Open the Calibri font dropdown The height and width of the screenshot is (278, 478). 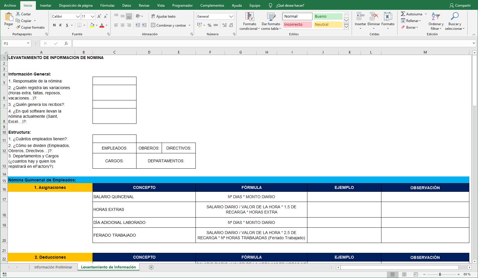coord(77,16)
